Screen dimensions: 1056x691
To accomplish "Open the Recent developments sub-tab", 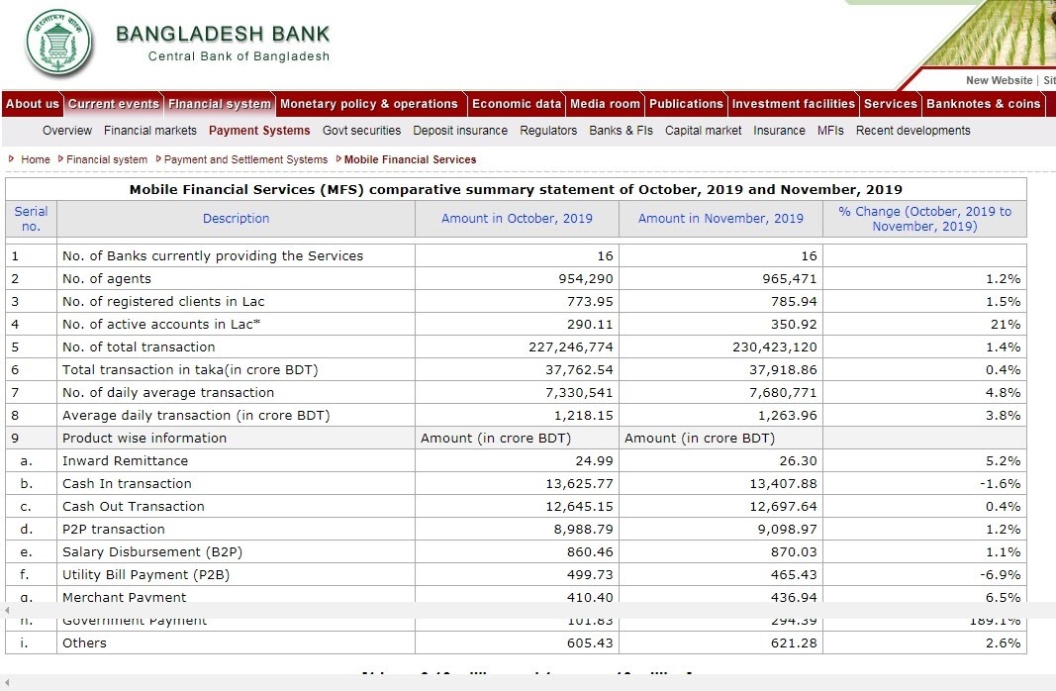I will 912,131.
